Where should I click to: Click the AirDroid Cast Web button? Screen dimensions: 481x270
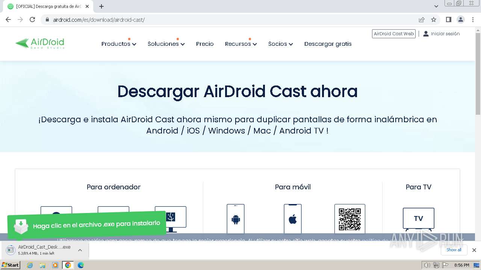pyautogui.click(x=394, y=34)
